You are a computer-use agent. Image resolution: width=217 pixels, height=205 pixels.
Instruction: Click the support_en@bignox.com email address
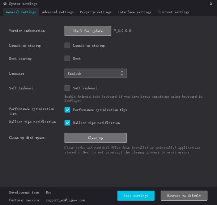pos(65,200)
